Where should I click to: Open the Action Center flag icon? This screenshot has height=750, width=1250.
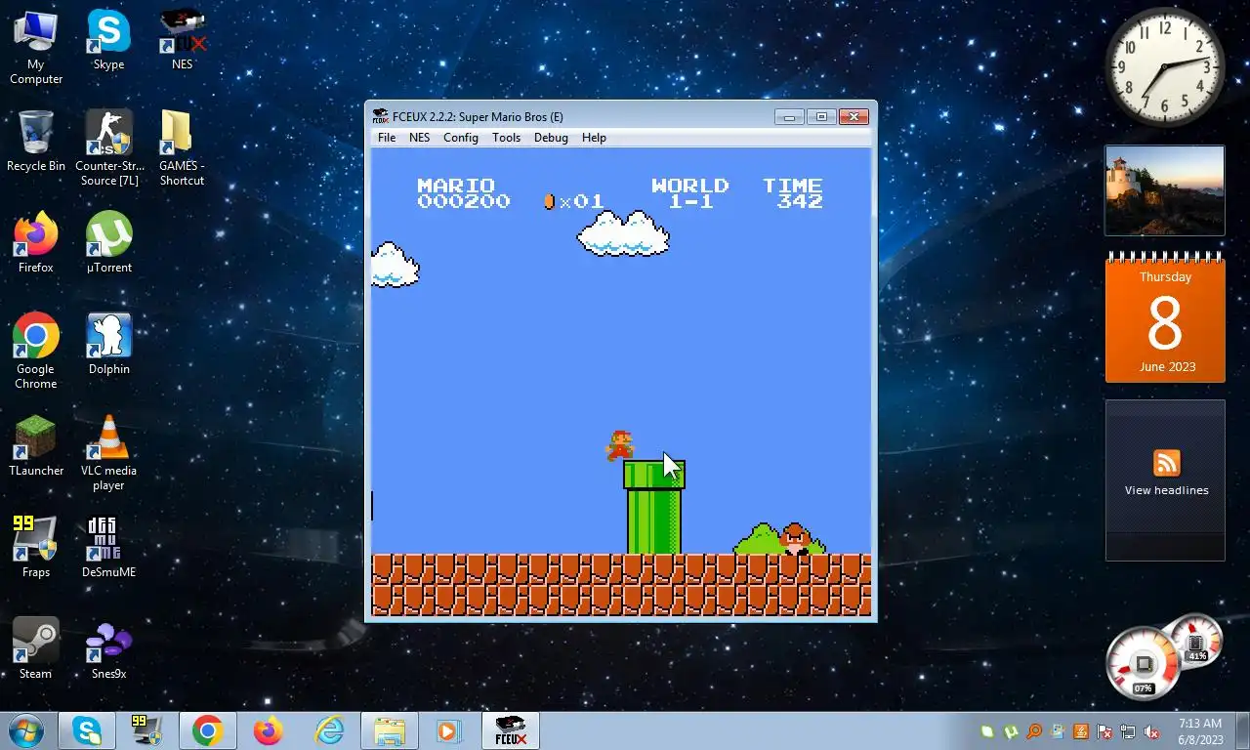1104,731
